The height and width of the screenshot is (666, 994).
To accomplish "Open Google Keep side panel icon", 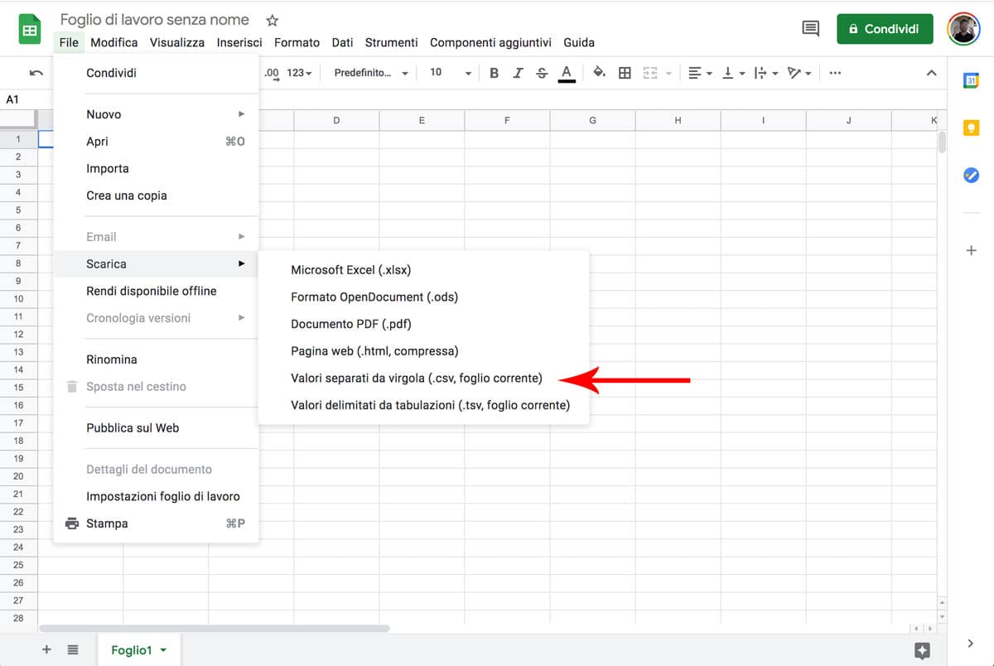I will click(x=972, y=128).
